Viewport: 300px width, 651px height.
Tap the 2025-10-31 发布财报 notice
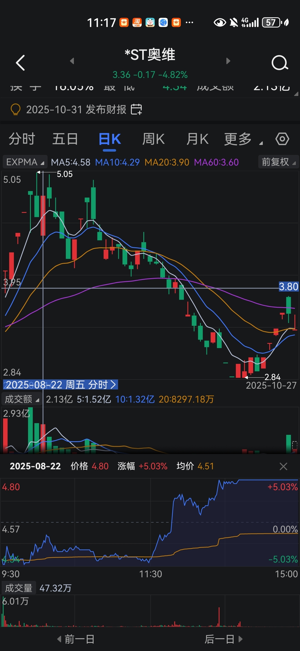76,109
